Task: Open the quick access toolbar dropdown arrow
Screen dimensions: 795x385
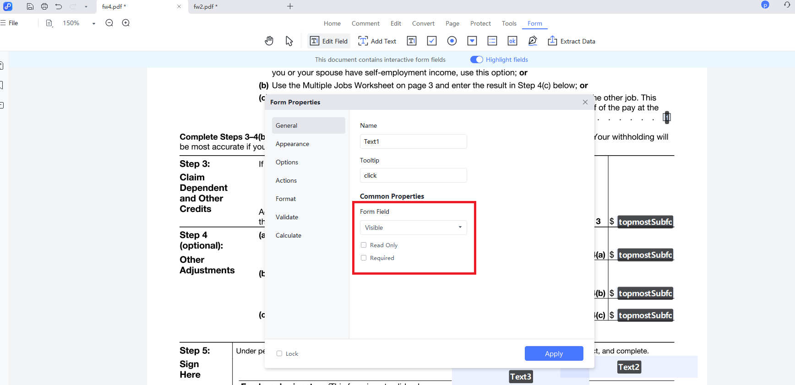Action: pyautogui.click(x=86, y=7)
